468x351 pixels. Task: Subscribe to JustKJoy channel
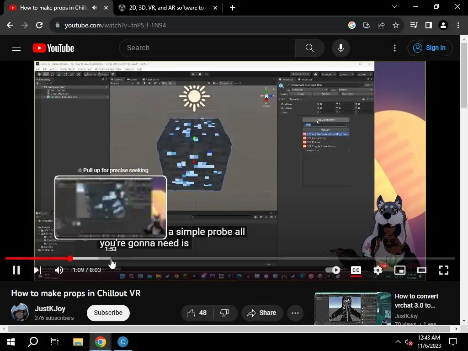tap(108, 313)
